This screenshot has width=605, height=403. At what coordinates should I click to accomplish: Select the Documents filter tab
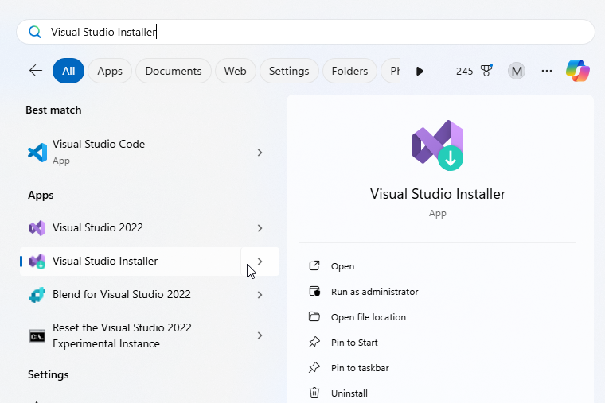(173, 71)
